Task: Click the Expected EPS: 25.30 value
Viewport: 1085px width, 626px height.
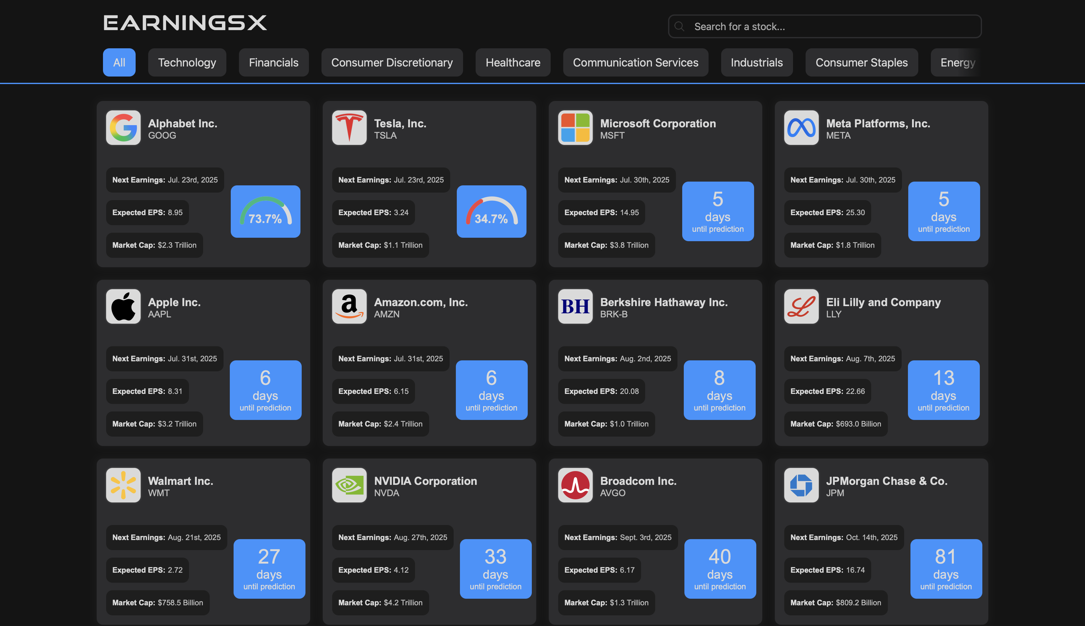Action: point(827,212)
